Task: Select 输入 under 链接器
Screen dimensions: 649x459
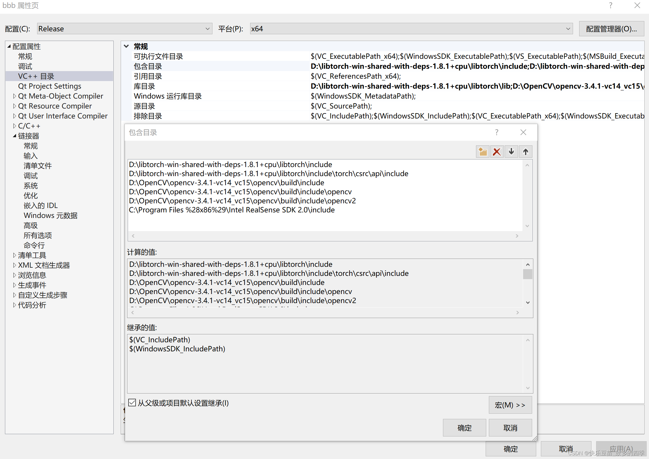Action: (31, 156)
